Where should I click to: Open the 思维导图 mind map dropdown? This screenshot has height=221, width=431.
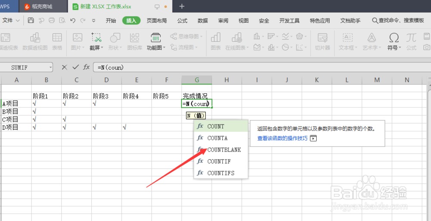coord(187,36)
